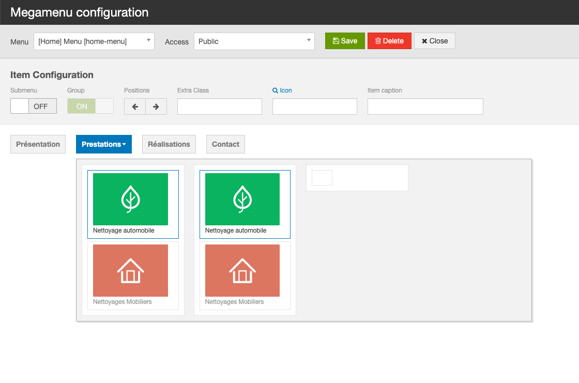Screen dimensions: 579x383
Task: Click the green leaf icon in first column
Action: pos(130,199)
